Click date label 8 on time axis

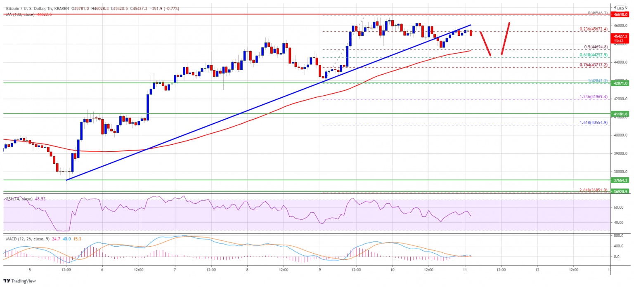click(x=247, y=270)
